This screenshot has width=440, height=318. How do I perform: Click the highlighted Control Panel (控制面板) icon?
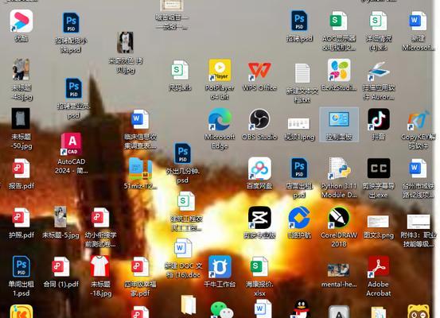339,125
